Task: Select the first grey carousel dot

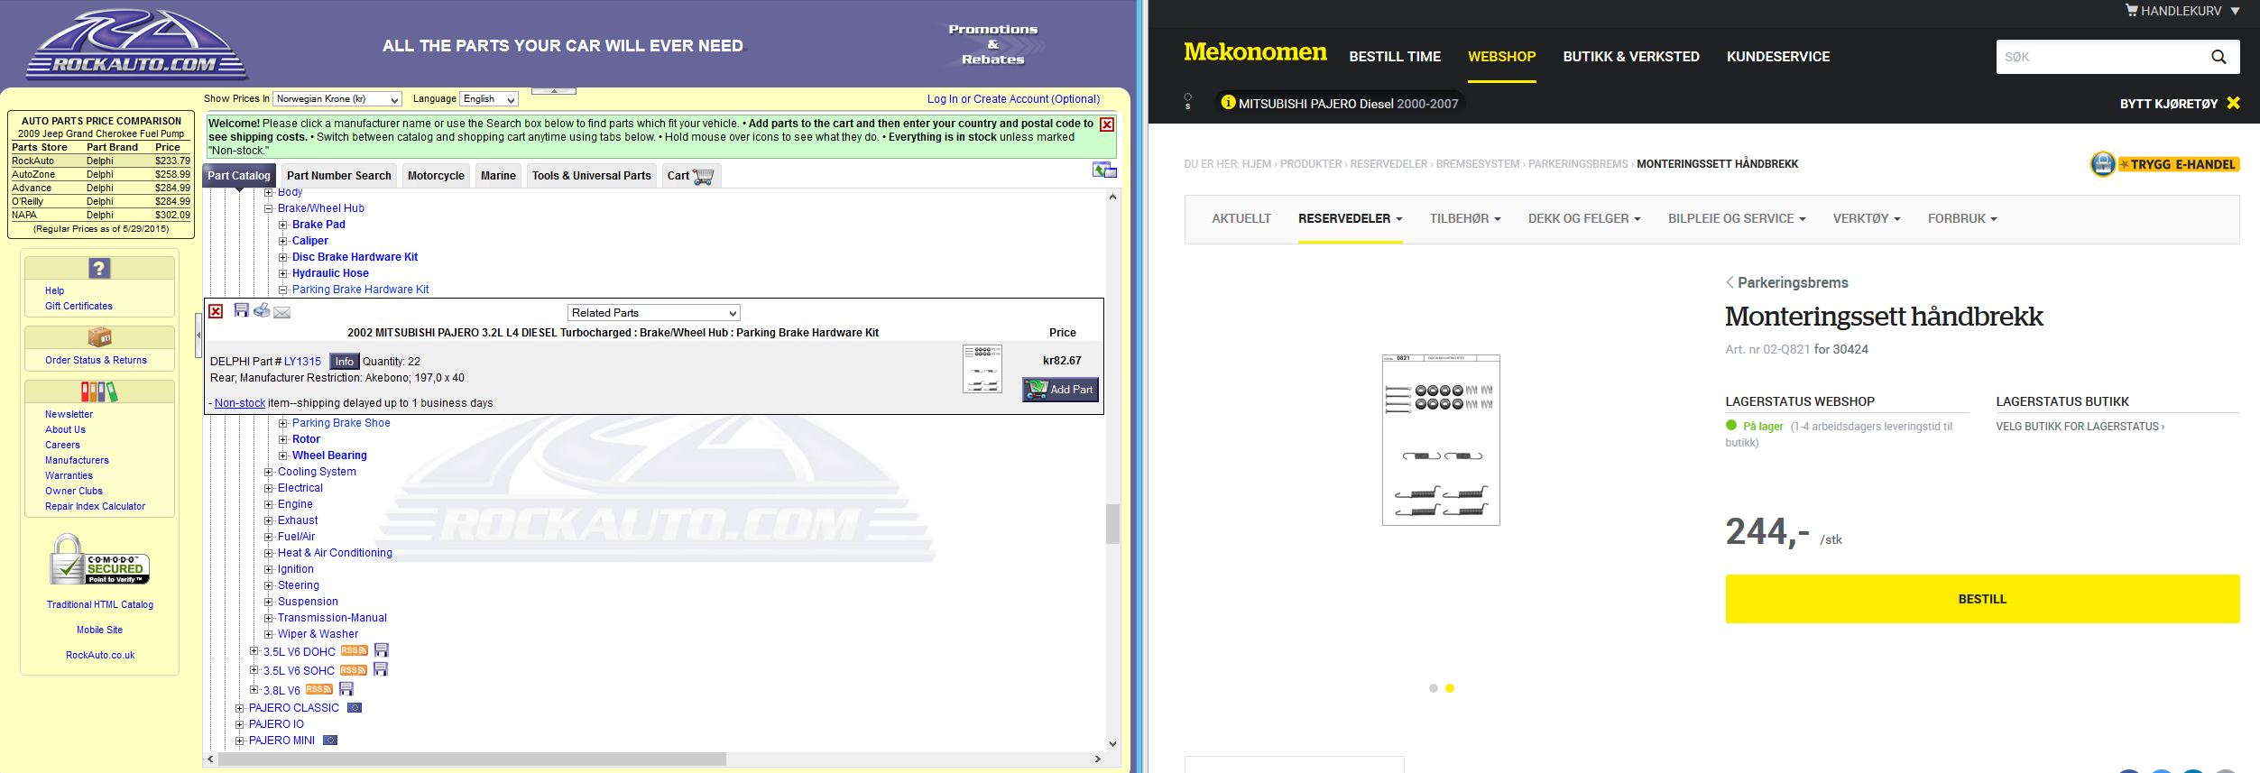Action: coord(1434,688)
